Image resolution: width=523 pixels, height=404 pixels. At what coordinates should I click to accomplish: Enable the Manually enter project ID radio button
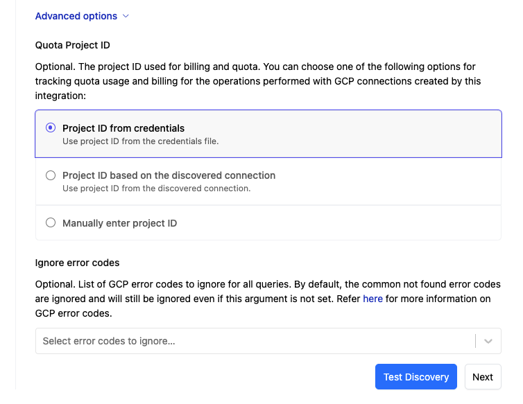tap(51, 223)
